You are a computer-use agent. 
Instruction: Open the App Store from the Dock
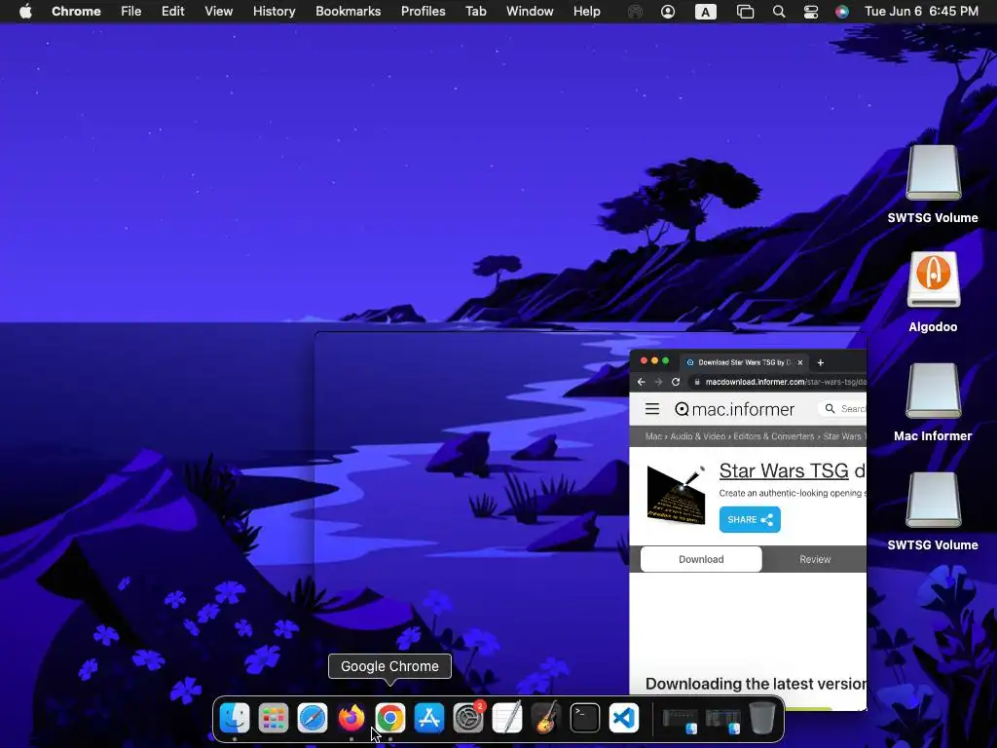(x=429, y=718)
